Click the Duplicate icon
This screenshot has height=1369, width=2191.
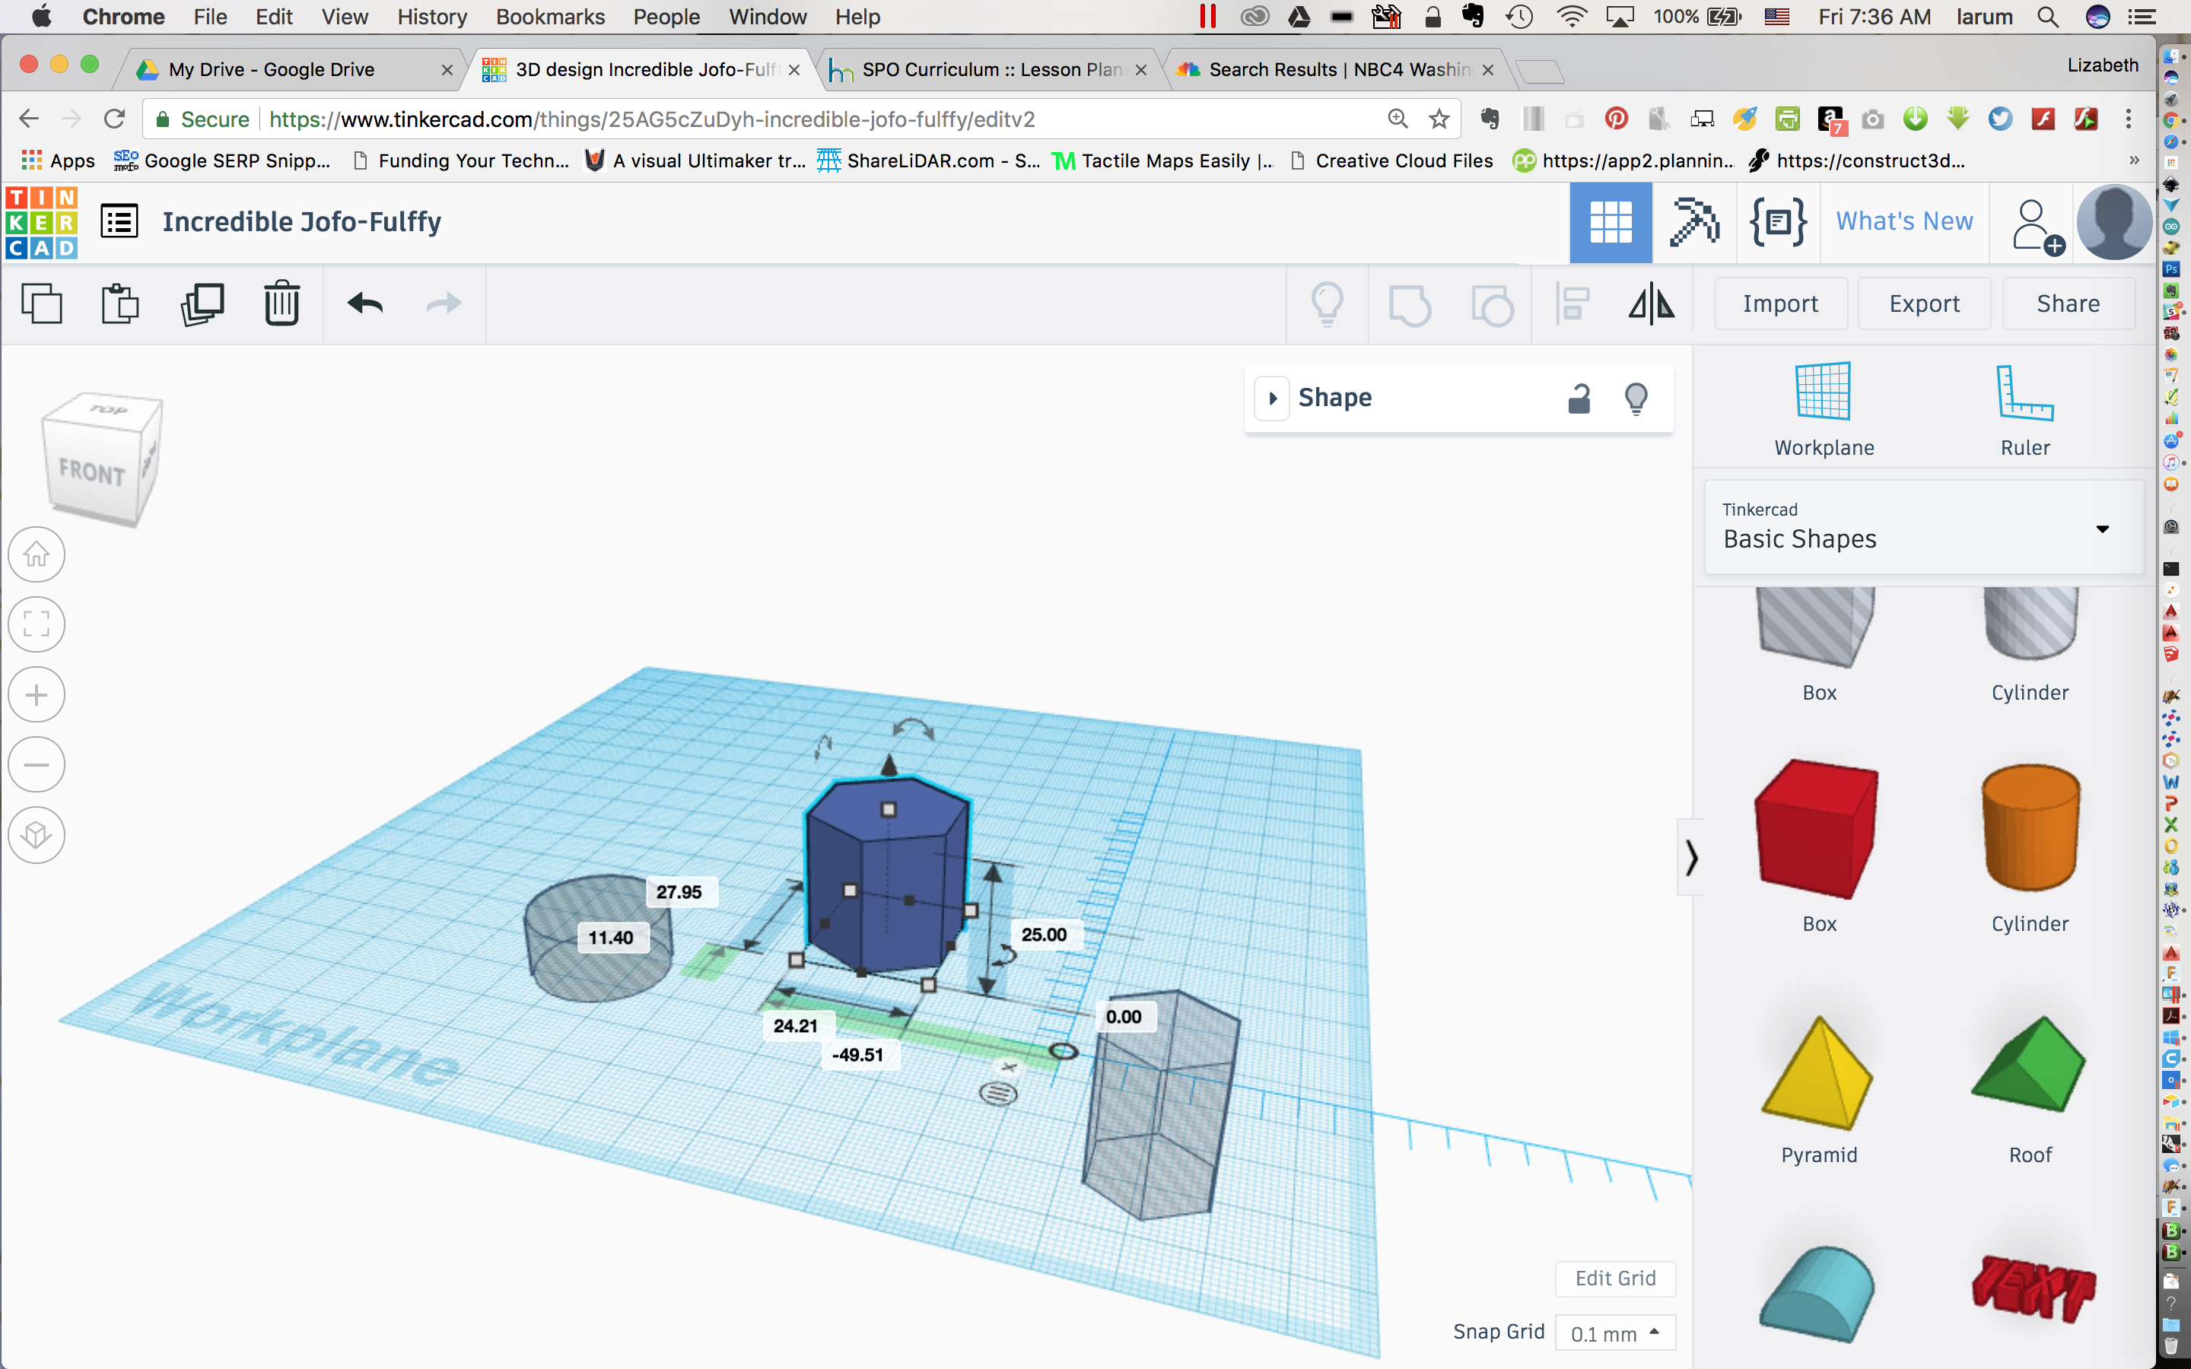pos(202,303)
